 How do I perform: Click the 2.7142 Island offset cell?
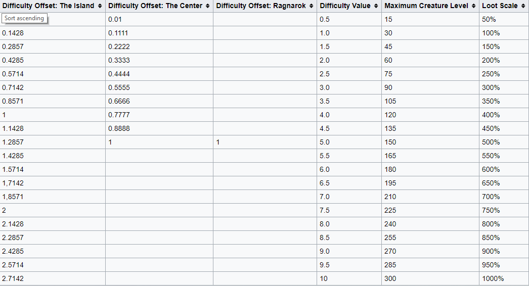coord(13,278)
